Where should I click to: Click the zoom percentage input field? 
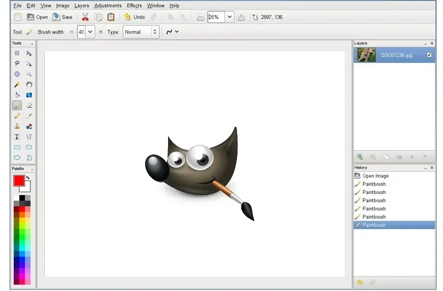[216, 17]
